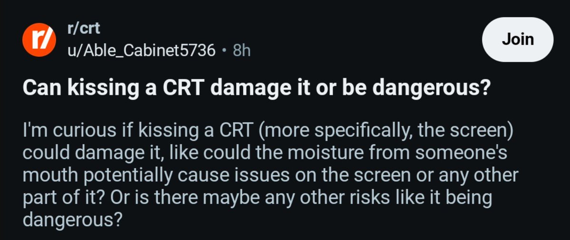
Task: Click the dot separator between username and 8h
Action: tap(224, 50)
